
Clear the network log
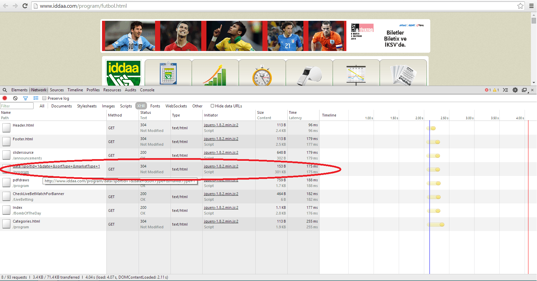point(15,98)
